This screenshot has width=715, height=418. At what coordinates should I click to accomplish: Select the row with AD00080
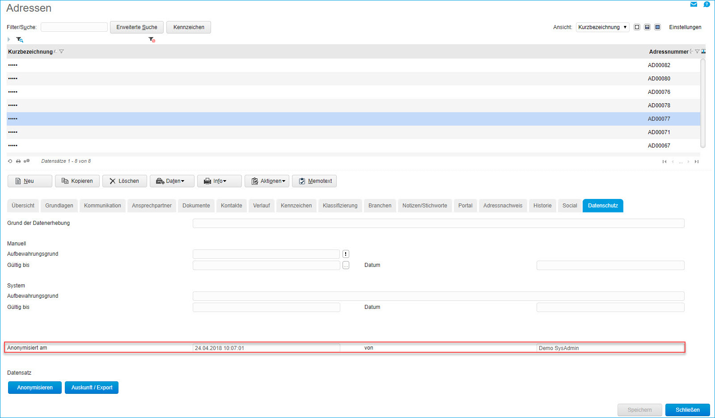353,79
